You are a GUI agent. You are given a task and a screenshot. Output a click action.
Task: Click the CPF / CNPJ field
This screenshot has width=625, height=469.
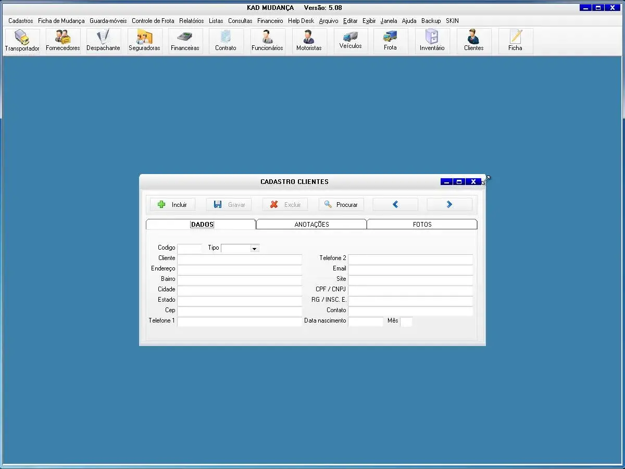pos(410,290)
